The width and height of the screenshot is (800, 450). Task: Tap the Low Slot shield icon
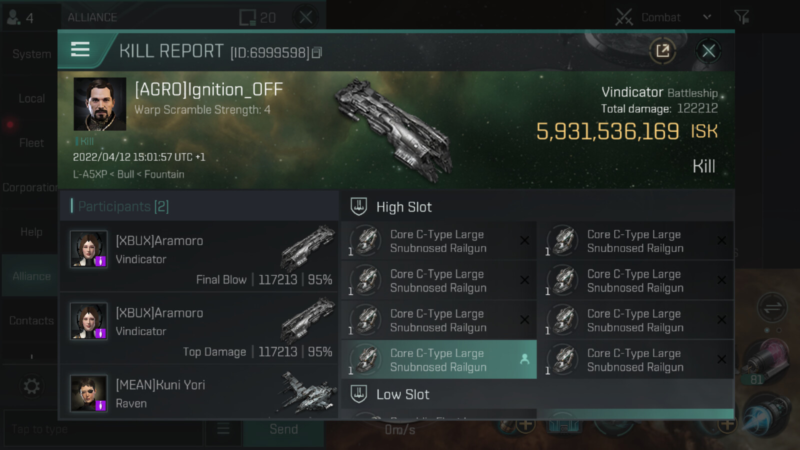pyautogui.click(x=358, y=393)
